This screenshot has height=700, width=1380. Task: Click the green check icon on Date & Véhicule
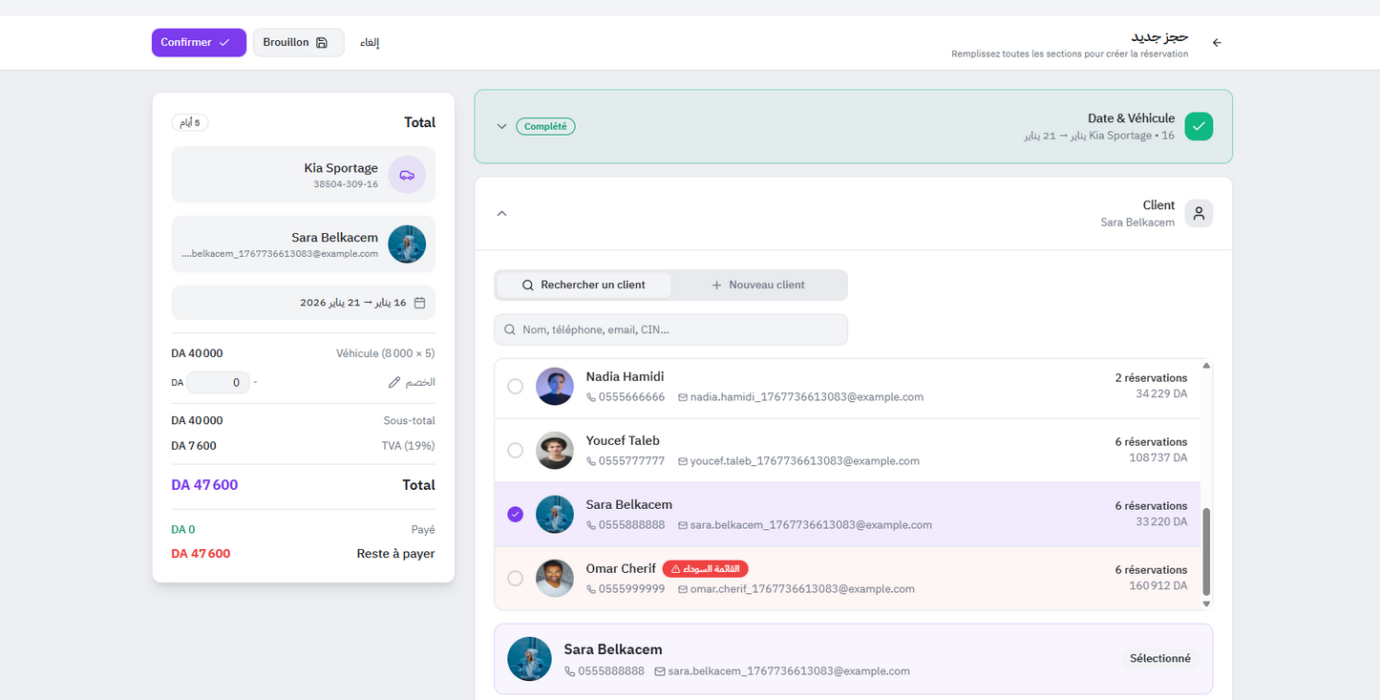click(1199, 126)
